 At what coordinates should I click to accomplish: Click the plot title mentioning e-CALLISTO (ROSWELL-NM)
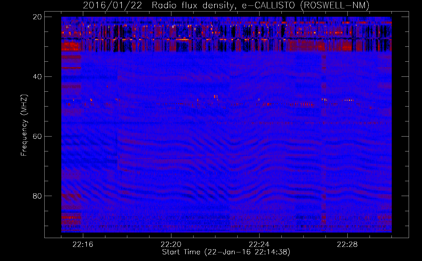[226, 5]
